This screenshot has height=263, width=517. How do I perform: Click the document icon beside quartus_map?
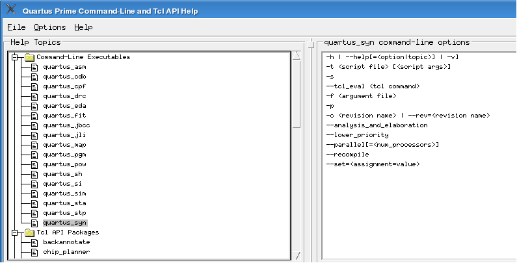pyautogui.click(x=34, y=145)
